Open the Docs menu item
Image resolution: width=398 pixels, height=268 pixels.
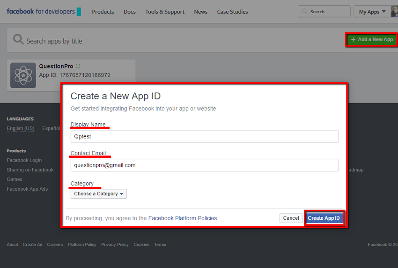(x=130, y=12)
